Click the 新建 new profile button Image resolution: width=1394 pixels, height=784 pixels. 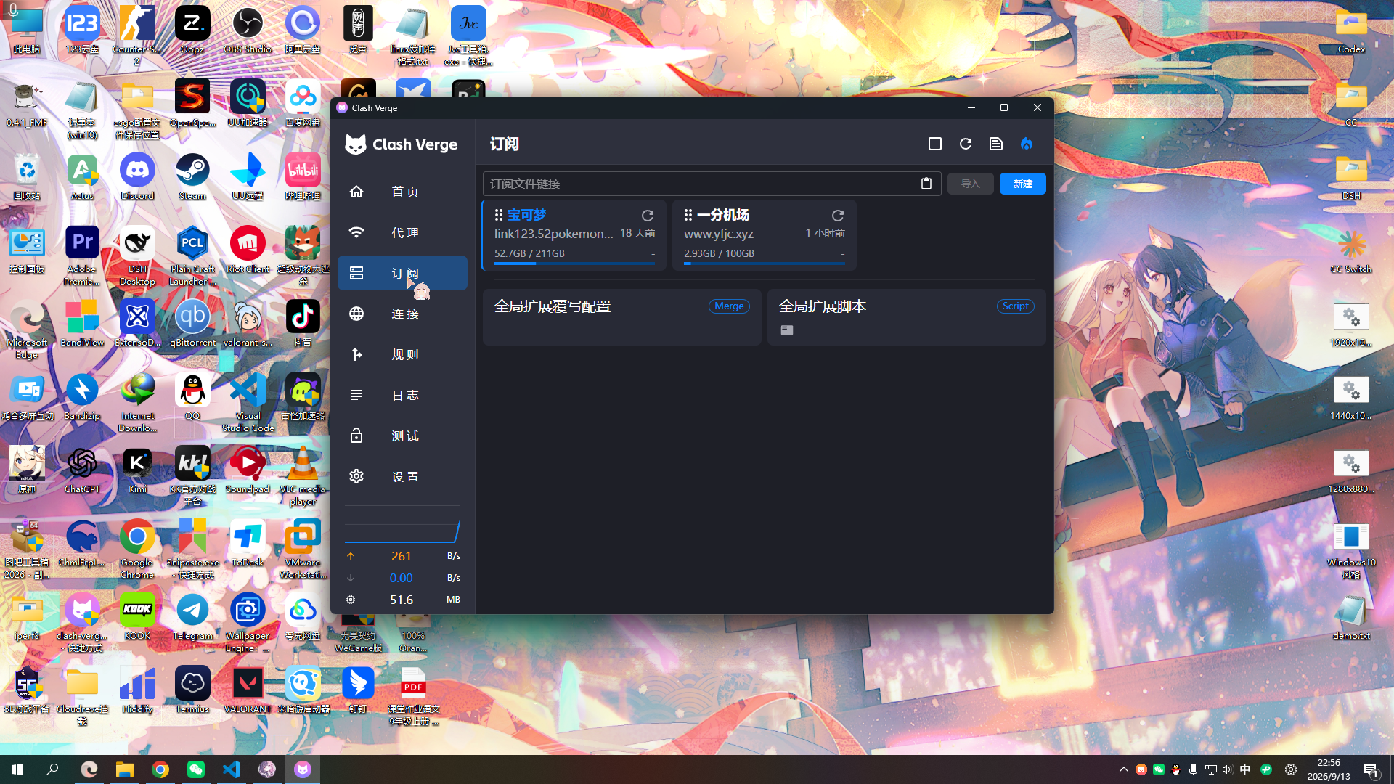coord(1022,184)
